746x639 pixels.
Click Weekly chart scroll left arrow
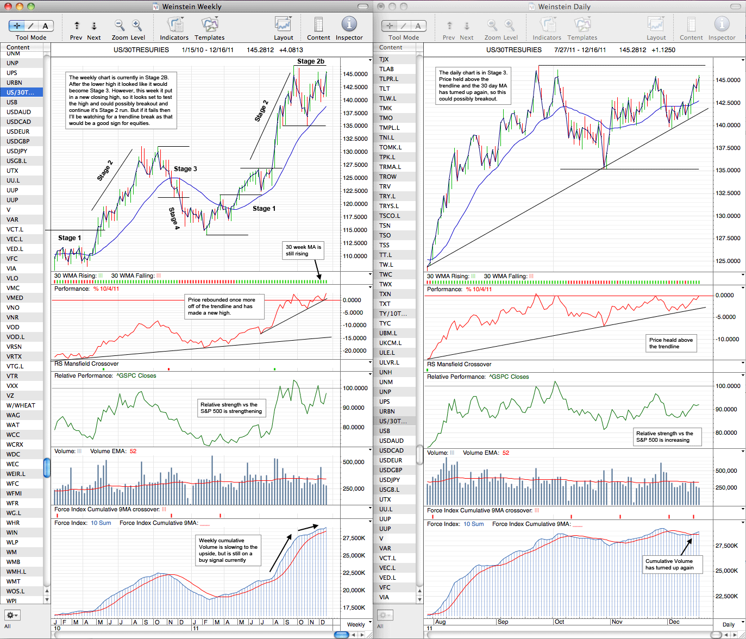click(354, 635)
